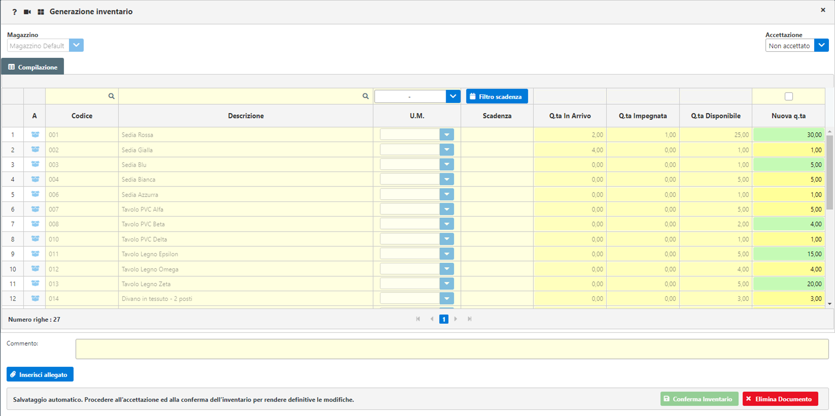This screenshot has height=416, width=835.
Task: Click into the Commento text field
Action: [x=452, y=349]
